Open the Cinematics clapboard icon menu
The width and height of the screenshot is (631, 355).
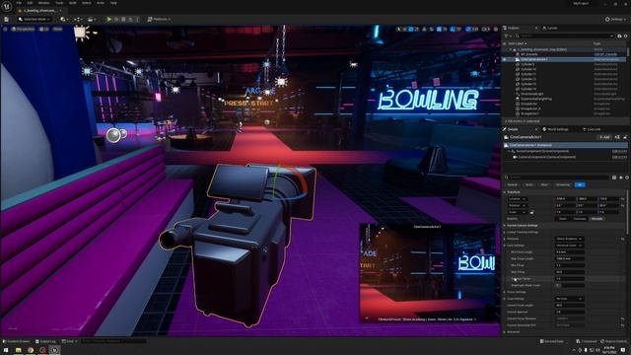tap(92, 20)
